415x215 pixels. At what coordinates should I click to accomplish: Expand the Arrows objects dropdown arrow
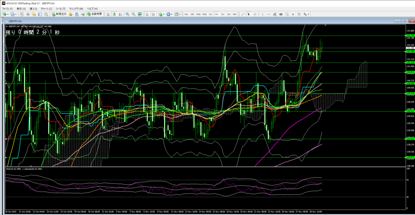(308, 14)
